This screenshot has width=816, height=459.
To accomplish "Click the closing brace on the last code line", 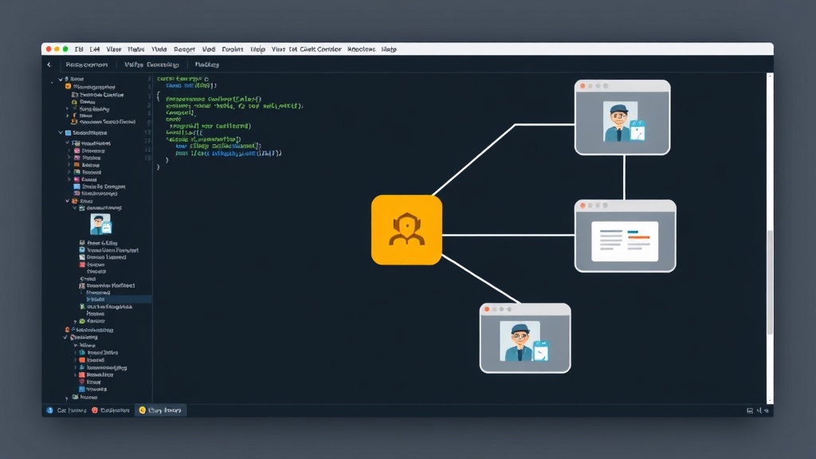I will (x=159, y=167).
